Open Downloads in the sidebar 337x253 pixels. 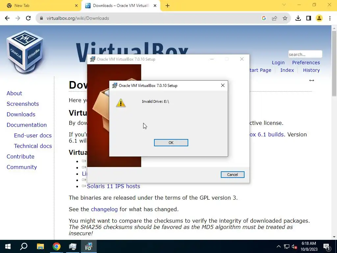point(21,114)
